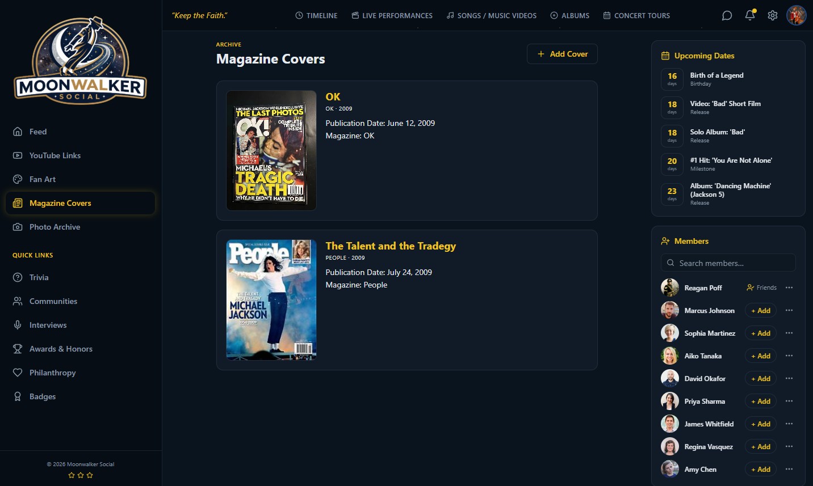The height and width of the screenshot is (486, 813).
Task: Click + Add next to David Okafor
Action: point(761,378)
